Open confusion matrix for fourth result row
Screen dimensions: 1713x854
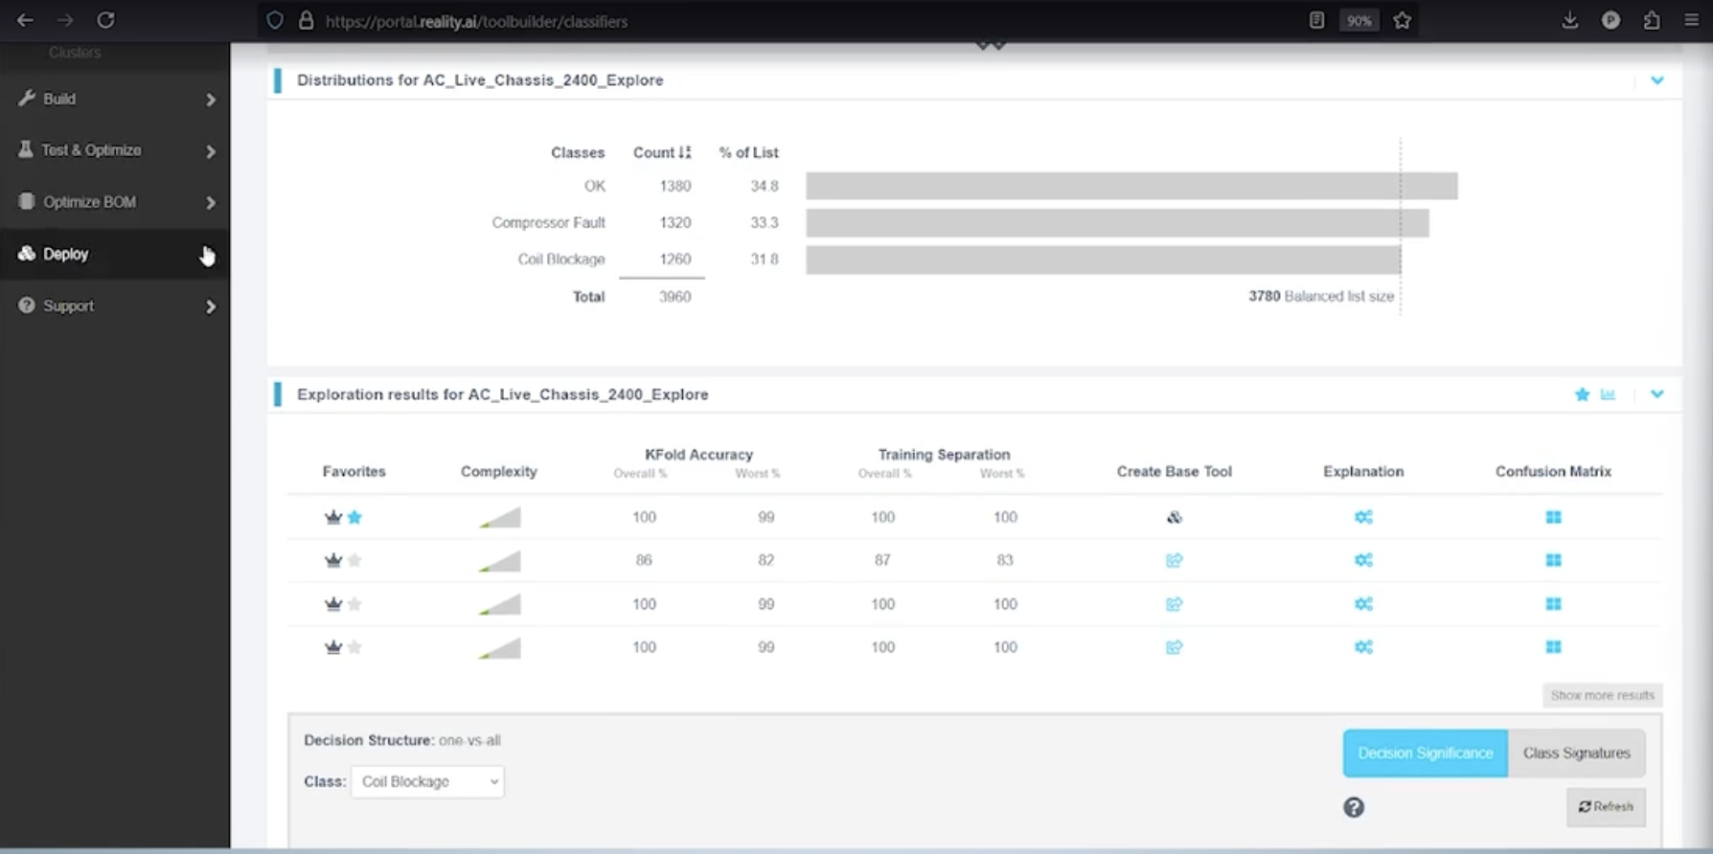pos(1553,647)
